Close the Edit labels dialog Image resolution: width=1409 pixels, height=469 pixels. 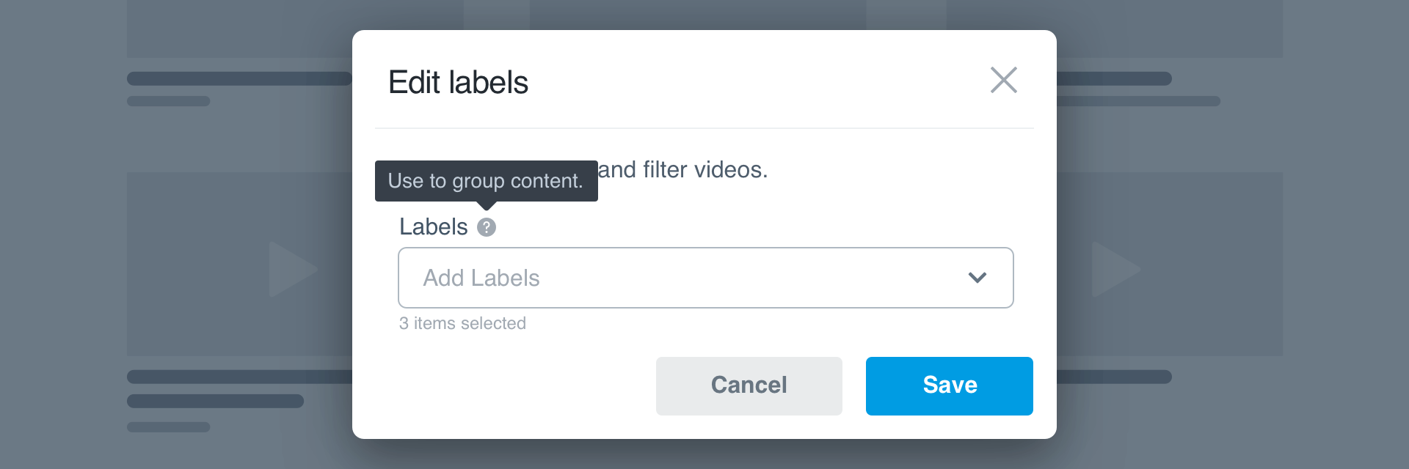point(1003,80)
